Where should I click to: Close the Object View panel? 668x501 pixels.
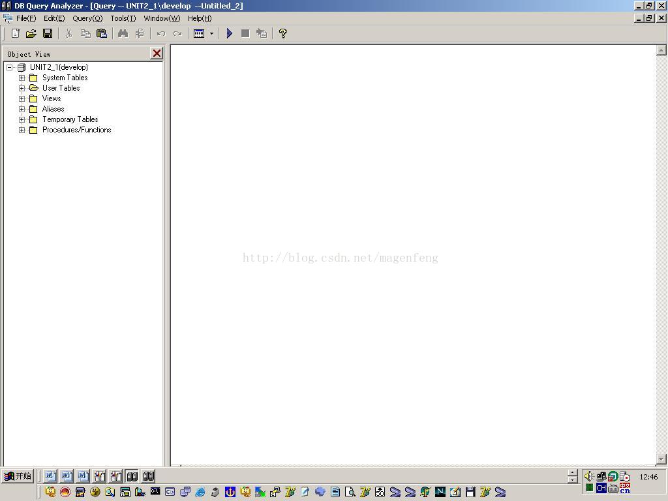157,53
